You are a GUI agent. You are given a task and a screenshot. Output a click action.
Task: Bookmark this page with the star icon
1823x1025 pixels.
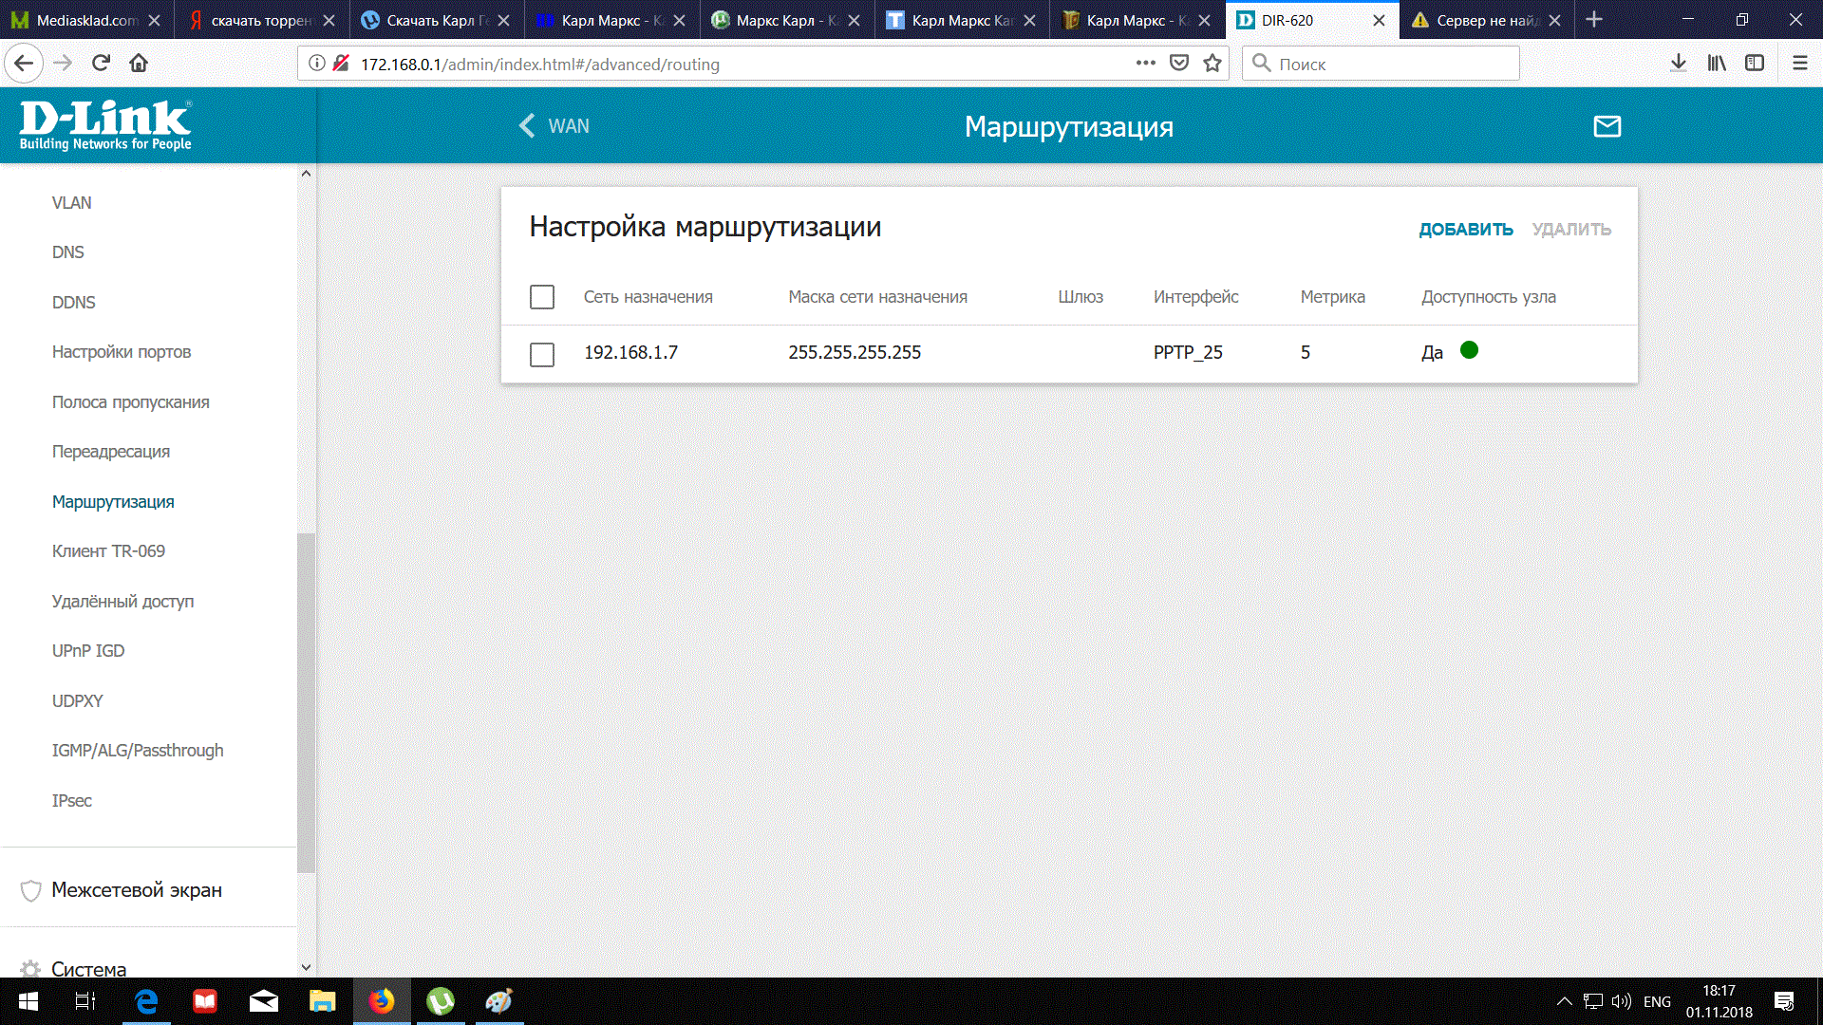coord(1212,64)
